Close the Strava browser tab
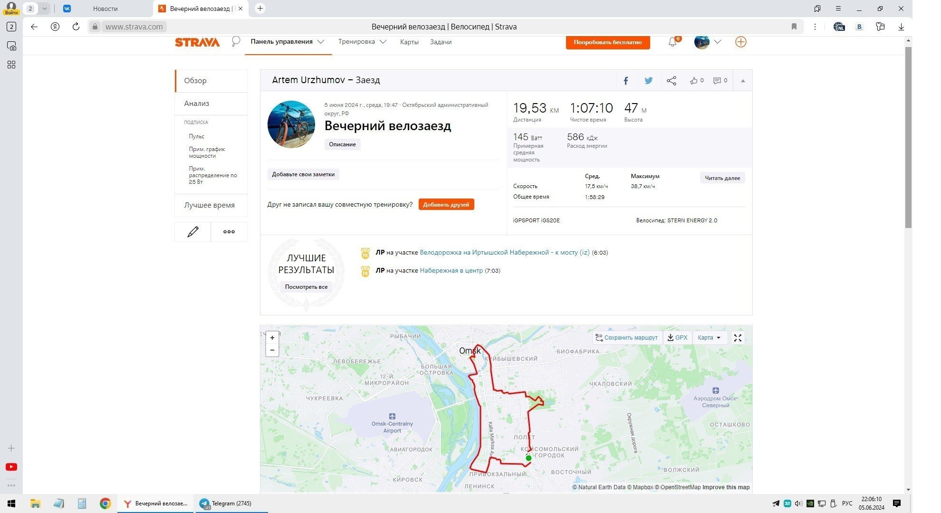 pos(240,9)
